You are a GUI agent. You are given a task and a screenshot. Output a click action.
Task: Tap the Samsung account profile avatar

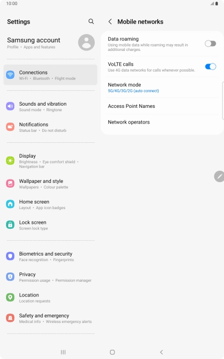(87, 43)
